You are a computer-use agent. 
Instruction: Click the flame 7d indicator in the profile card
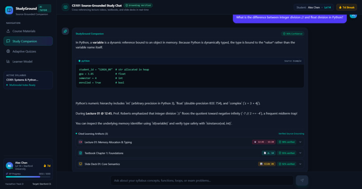tap(47, 166)
